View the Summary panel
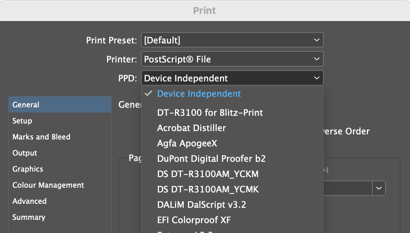 (x=29, y=217)
